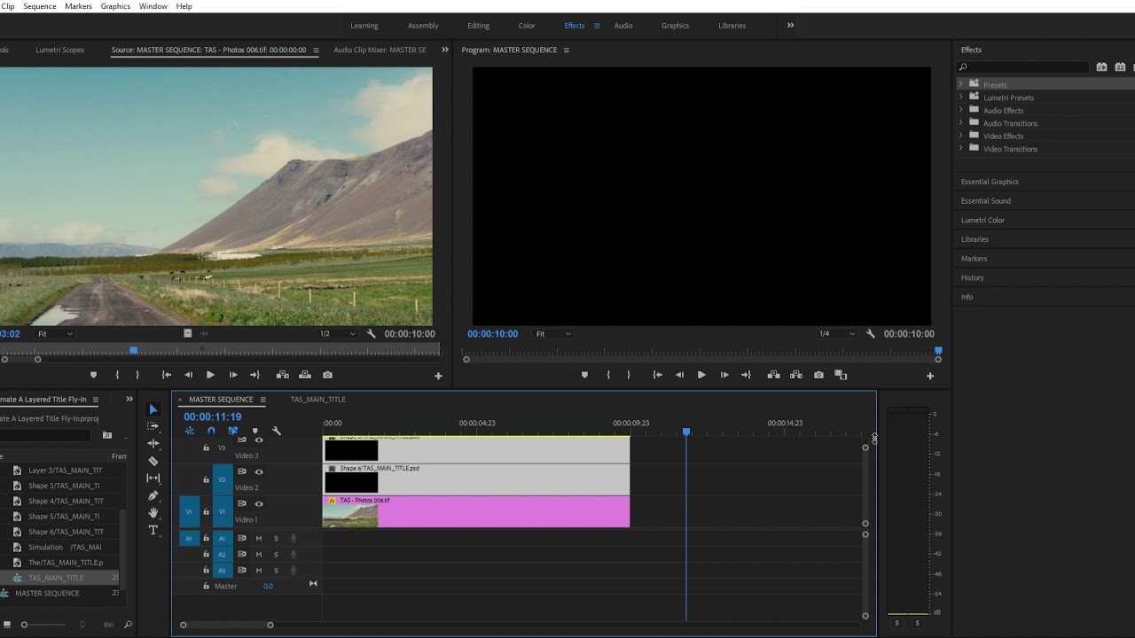Expand Lumetri Presets folder
Image resolution: width=1135 pixels, height=638 pixels.
(960, 97)
